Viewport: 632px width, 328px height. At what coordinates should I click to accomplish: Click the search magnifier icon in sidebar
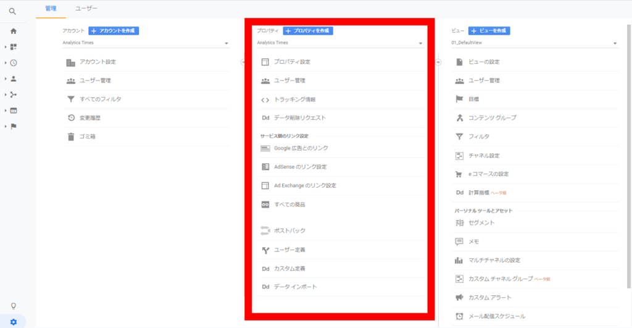(12, 11)
